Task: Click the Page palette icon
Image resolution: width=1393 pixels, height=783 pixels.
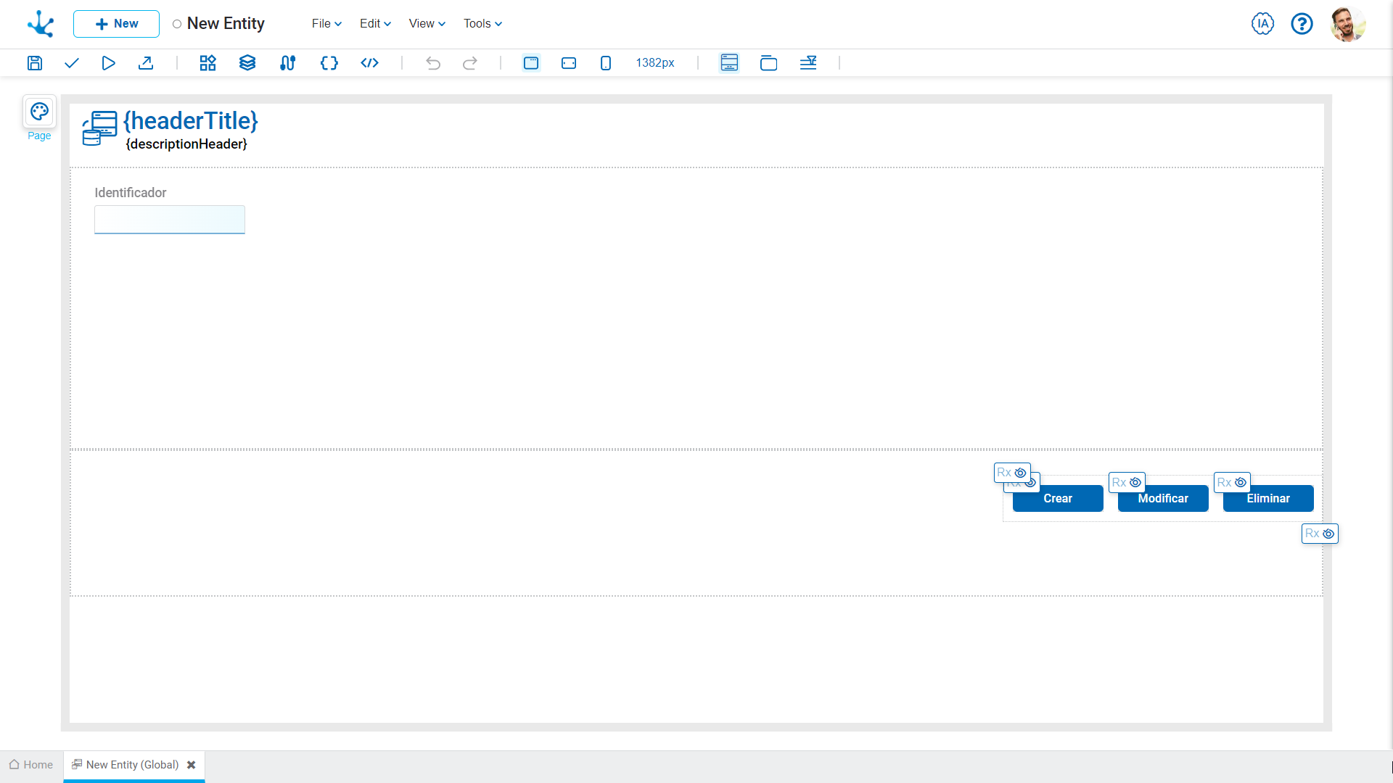Action: pyautogui.click(x=39, y=112)
